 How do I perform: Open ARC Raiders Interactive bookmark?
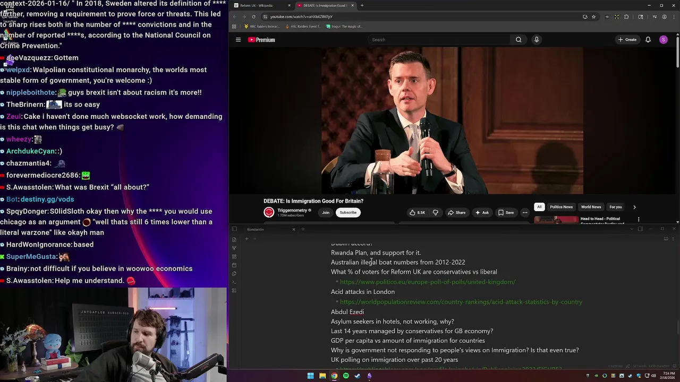[262, 26]
